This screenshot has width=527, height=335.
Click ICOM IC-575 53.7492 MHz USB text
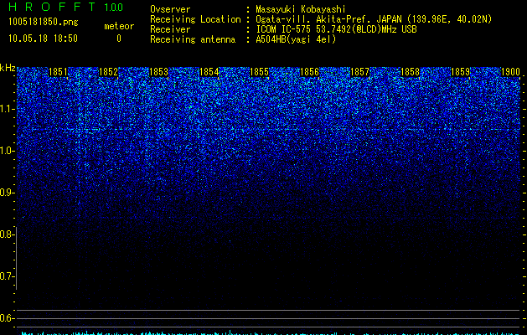click(337, 29)
